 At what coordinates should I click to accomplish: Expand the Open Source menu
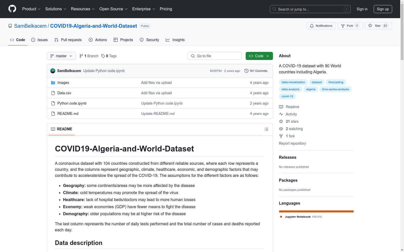[x=114, y=9]
